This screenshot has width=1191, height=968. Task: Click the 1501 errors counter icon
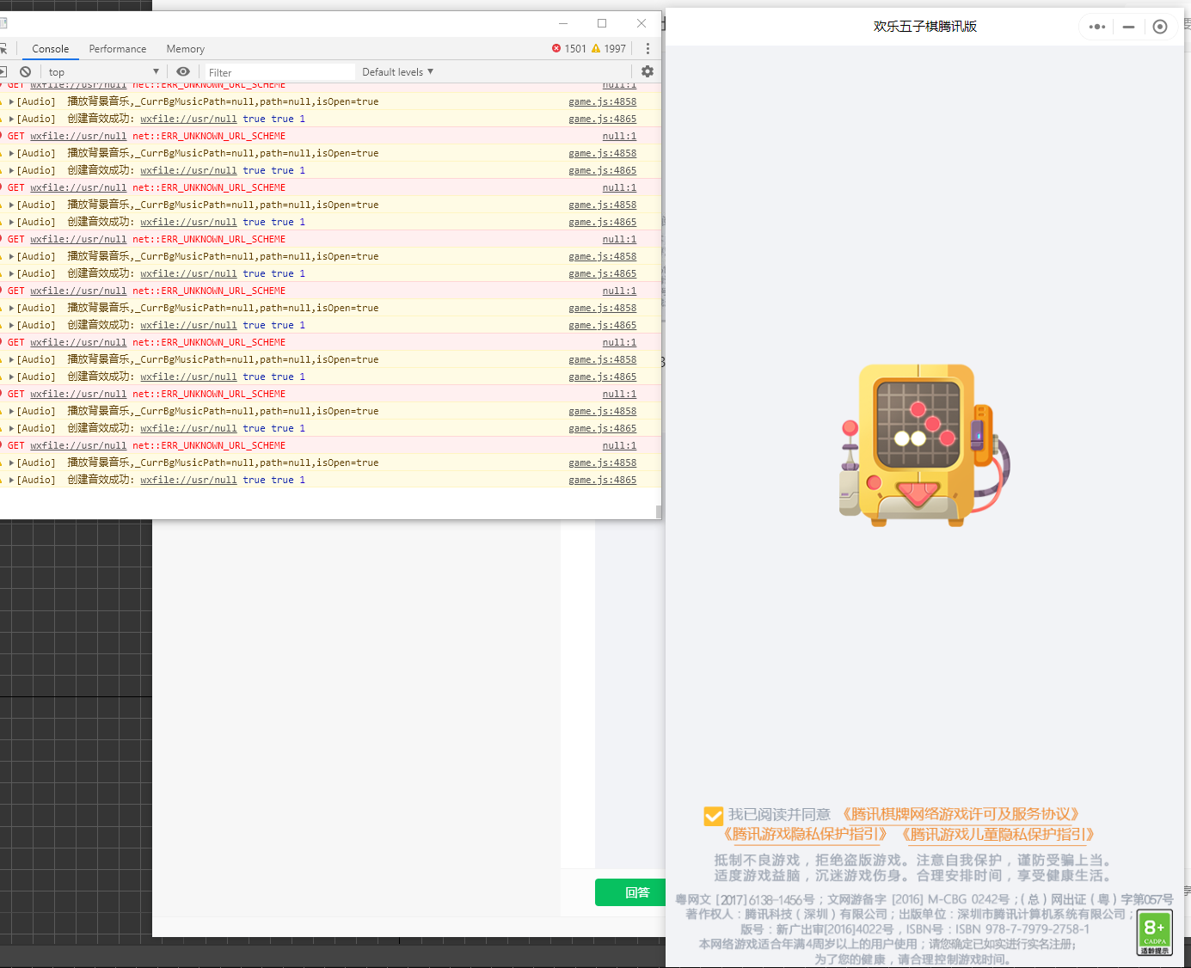[x=556, y=49]
